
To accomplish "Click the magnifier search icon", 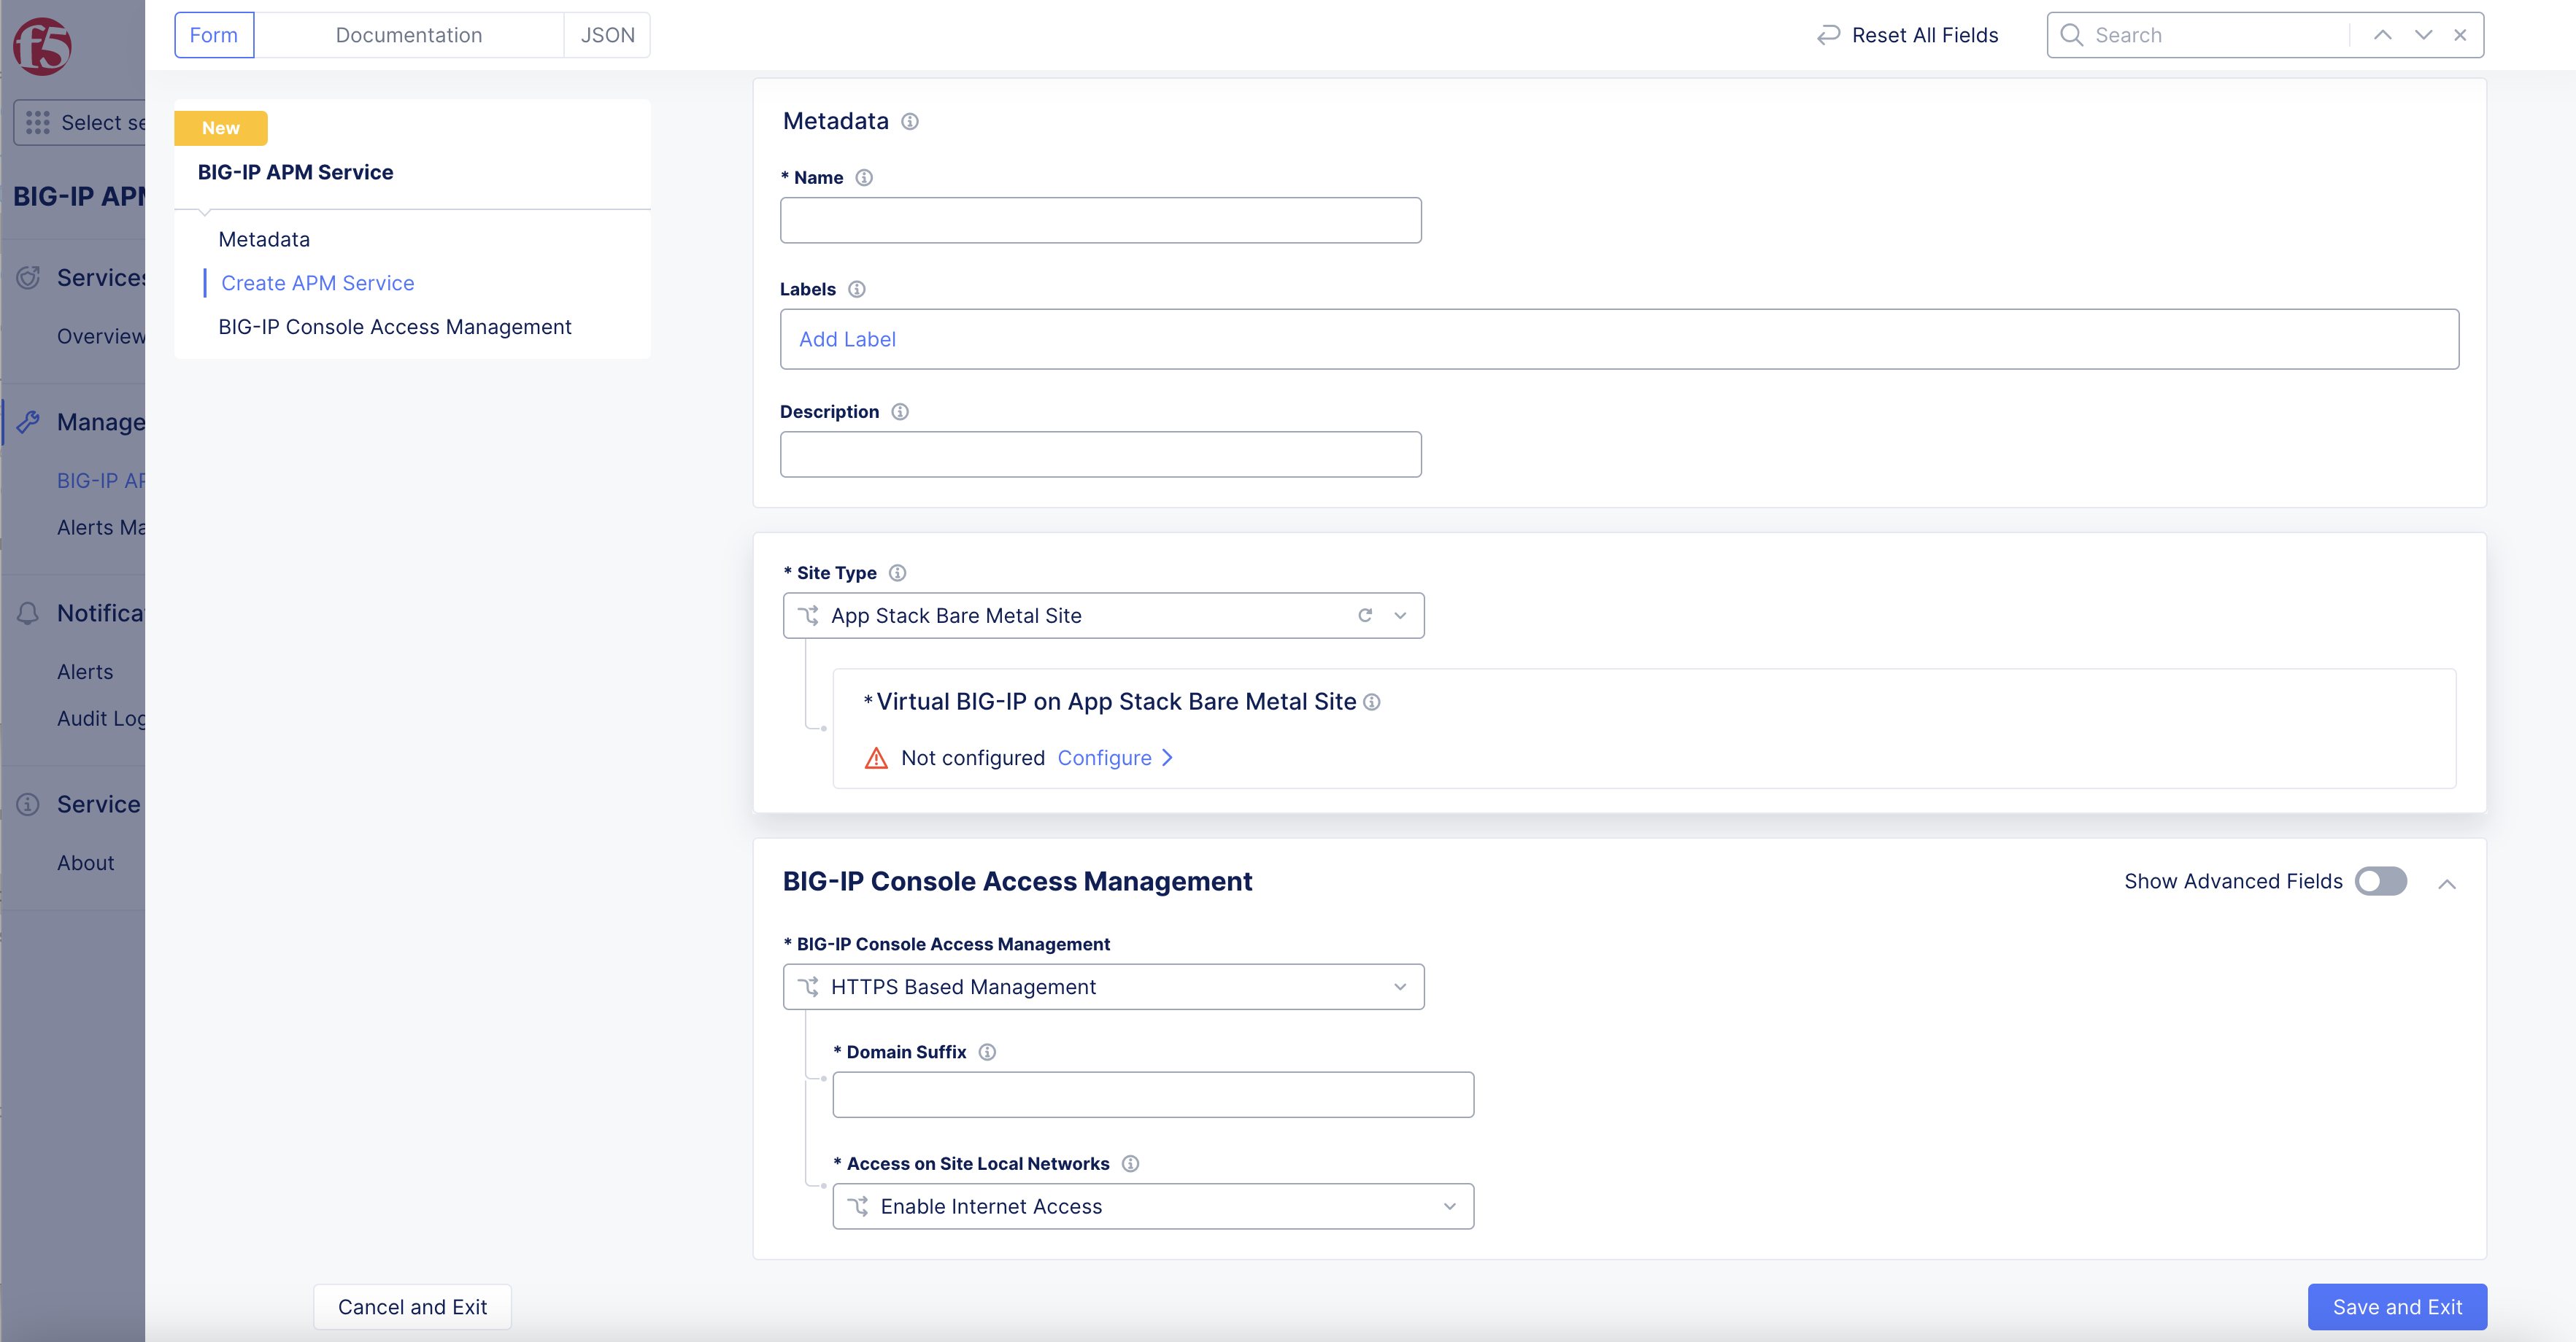I will click(x=2072, y=35).
